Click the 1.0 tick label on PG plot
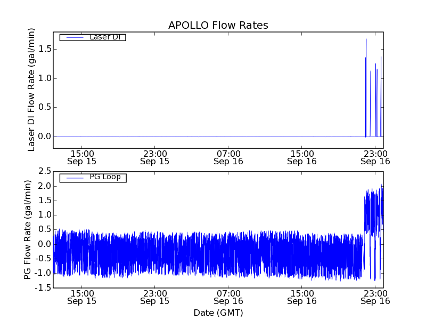Screen dimensions: 426x320 (45, 215)
